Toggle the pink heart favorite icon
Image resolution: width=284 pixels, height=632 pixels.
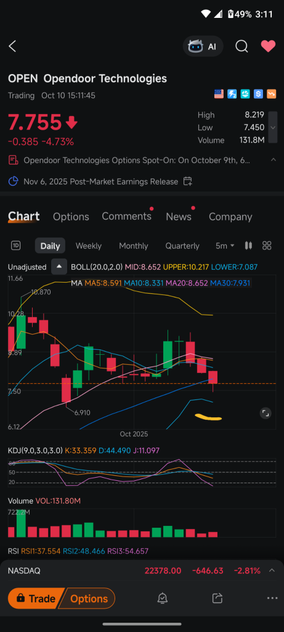click(x=268, y=46)
